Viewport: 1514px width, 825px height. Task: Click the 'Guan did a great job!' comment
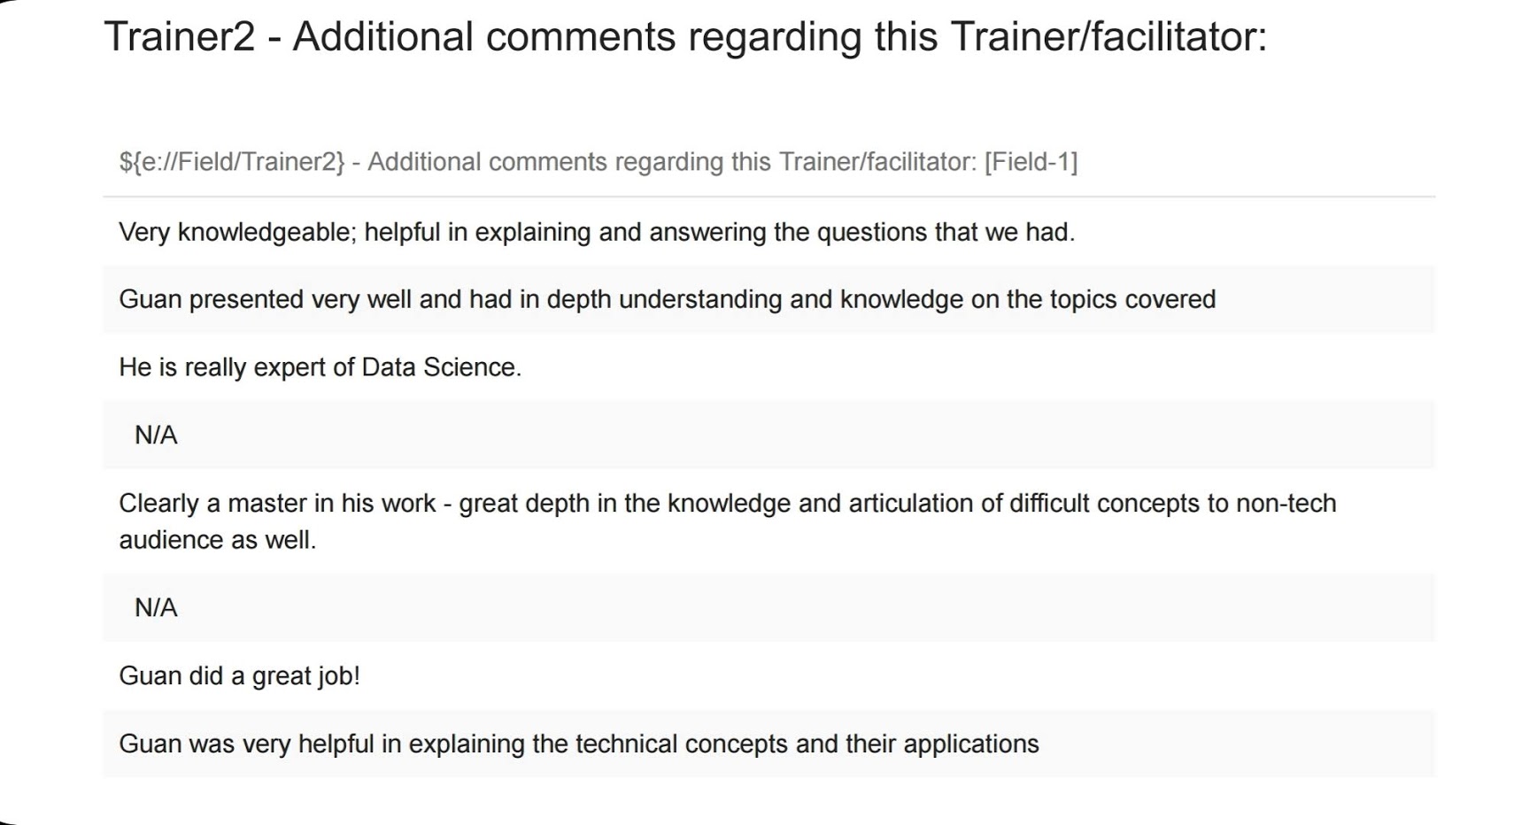coord(239,676)
